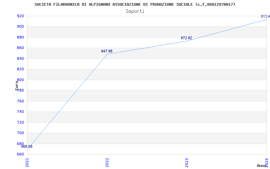Viewport: 270px width, 169px height.
Task: Click the 900 y-axis tick label
Action: 20,26
